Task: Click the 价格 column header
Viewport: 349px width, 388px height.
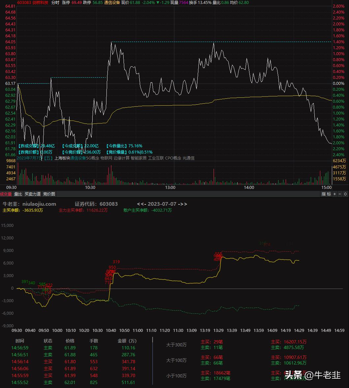Action: [x=70, y=341]
